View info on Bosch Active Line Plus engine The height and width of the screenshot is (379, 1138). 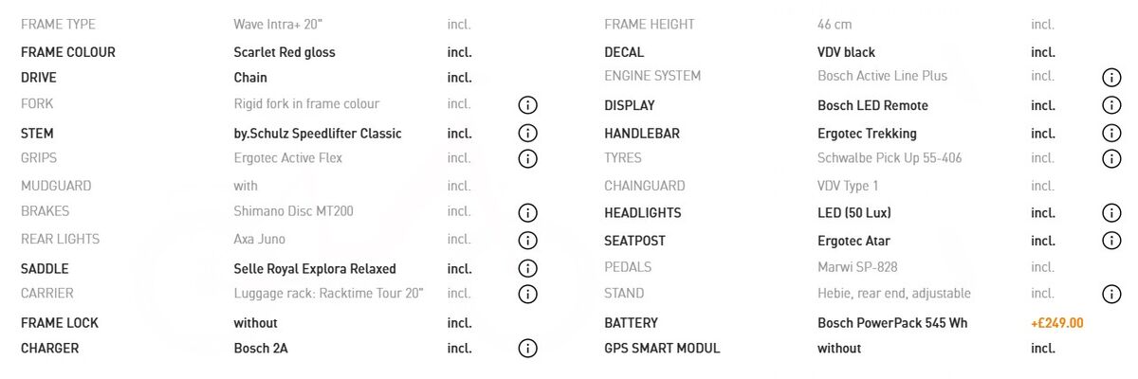pos(1111,77)
